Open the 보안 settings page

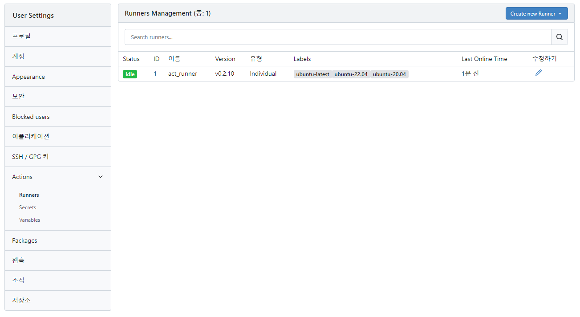58,97
